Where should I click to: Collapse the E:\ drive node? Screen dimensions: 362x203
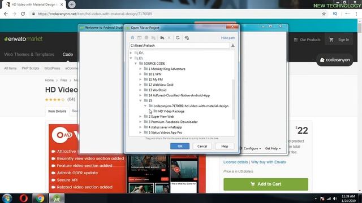131,58
